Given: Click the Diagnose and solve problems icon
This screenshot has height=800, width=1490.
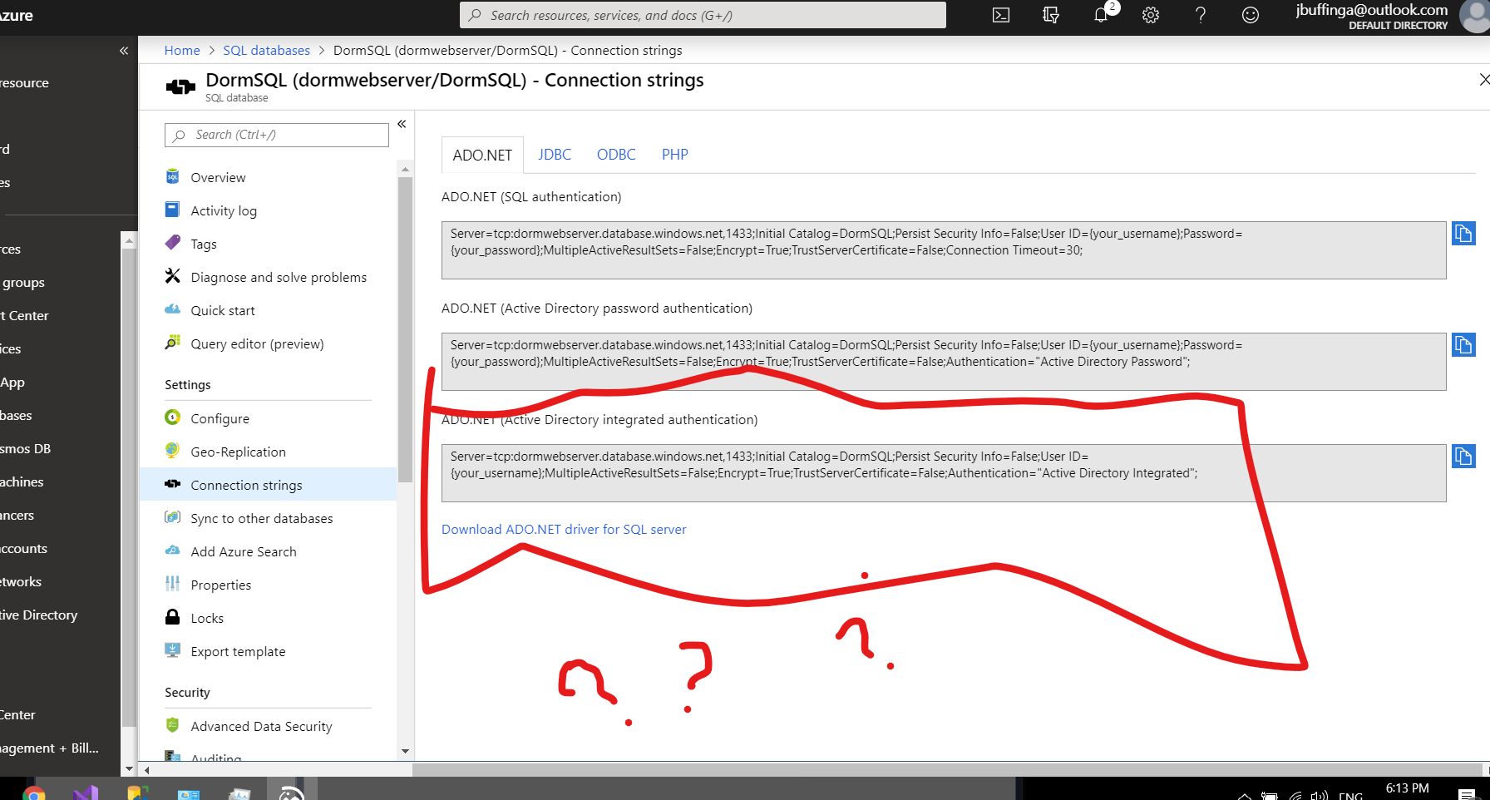Looking at the screenshot, I should click(x=173, y=276).
